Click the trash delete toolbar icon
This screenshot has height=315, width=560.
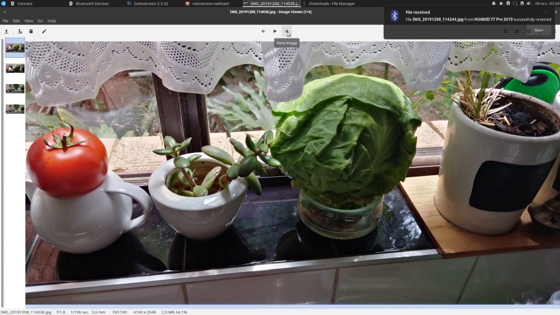[31, 31]
